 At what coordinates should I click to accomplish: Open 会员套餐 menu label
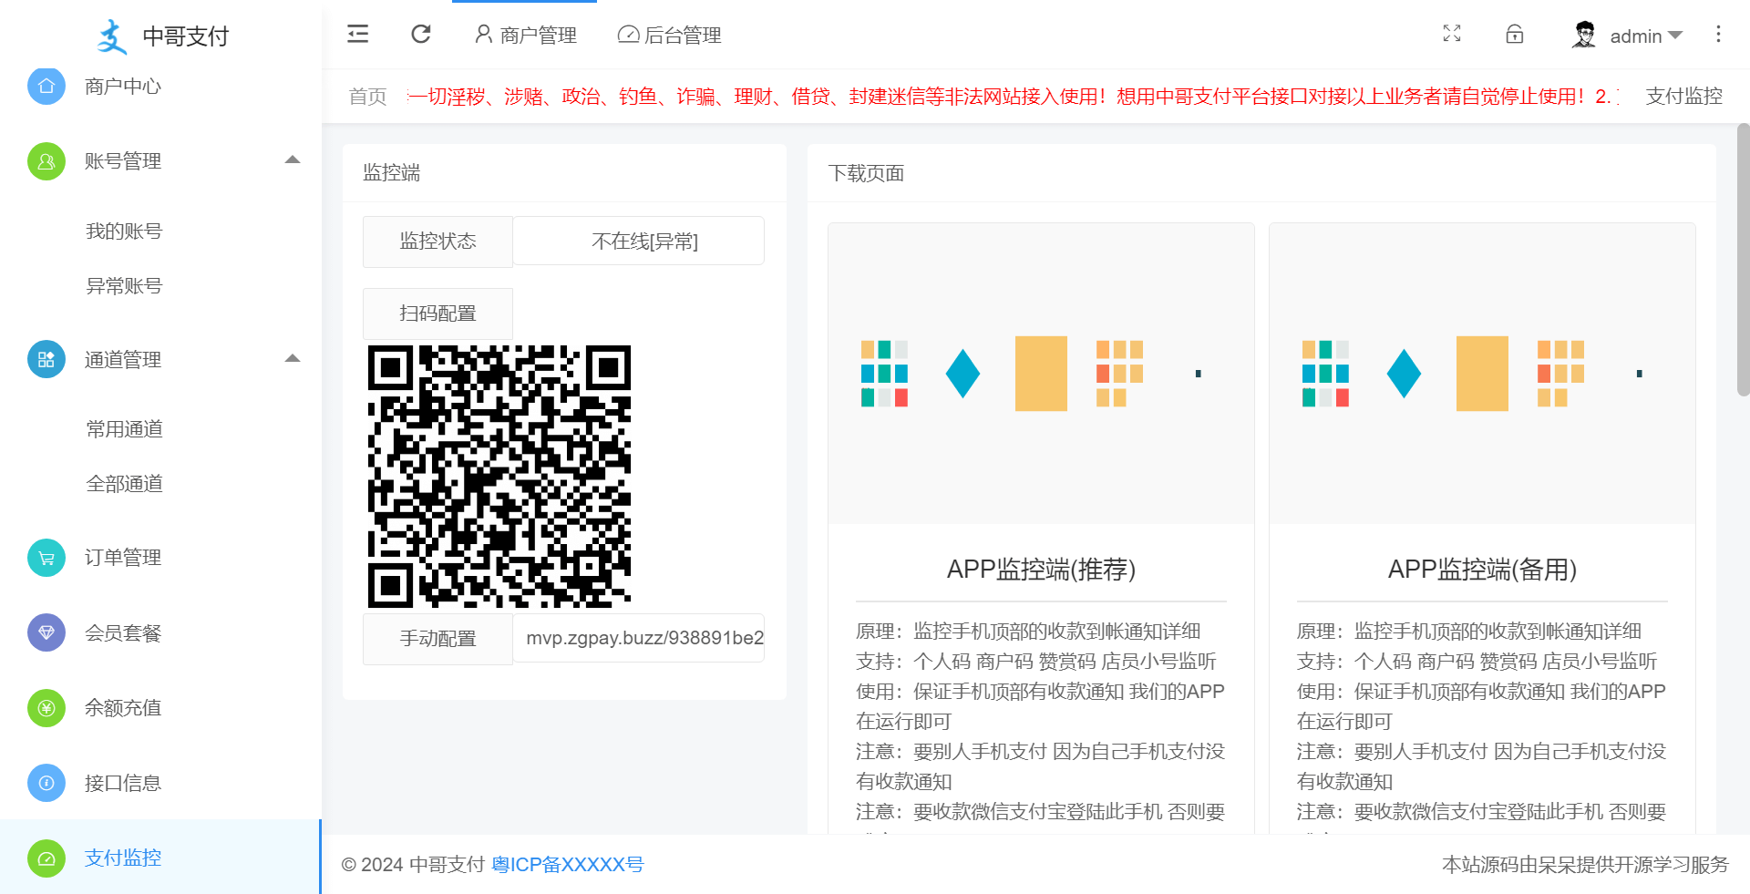(x=123, y=633)
